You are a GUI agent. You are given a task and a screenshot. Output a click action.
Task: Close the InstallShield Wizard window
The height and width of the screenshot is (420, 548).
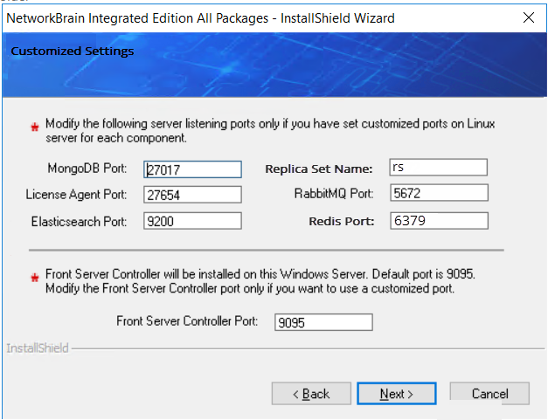[x=529, y=17]
